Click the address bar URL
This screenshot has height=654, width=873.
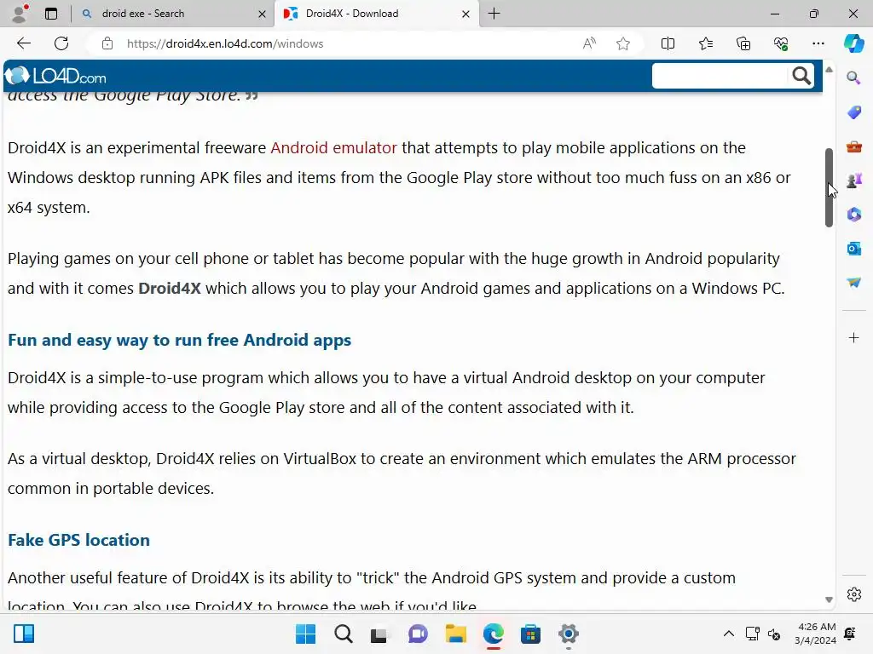point(225,43)
